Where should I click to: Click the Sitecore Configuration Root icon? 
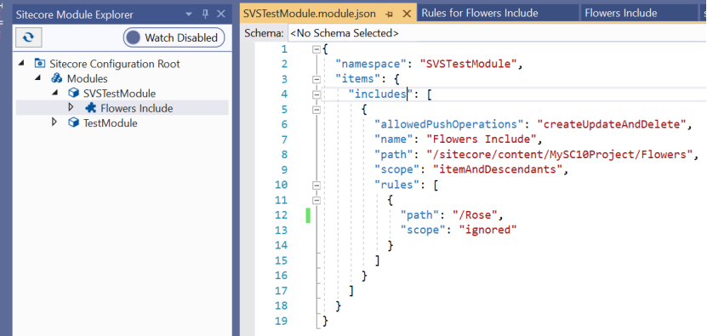[41, 64]
